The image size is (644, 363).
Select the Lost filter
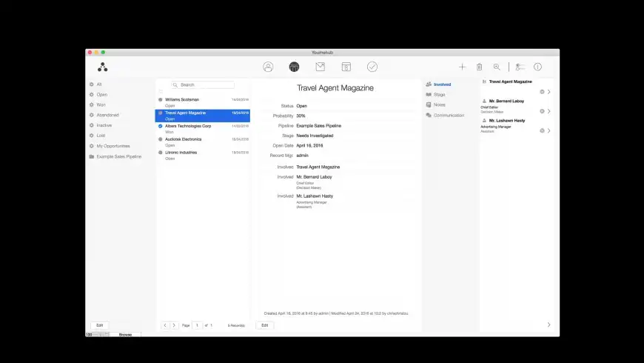click(x=101, y=136)
